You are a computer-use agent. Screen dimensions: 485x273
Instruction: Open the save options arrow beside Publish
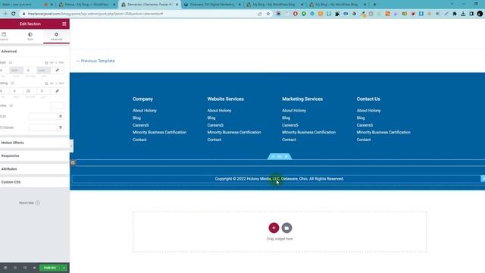(x=64, y=268)
